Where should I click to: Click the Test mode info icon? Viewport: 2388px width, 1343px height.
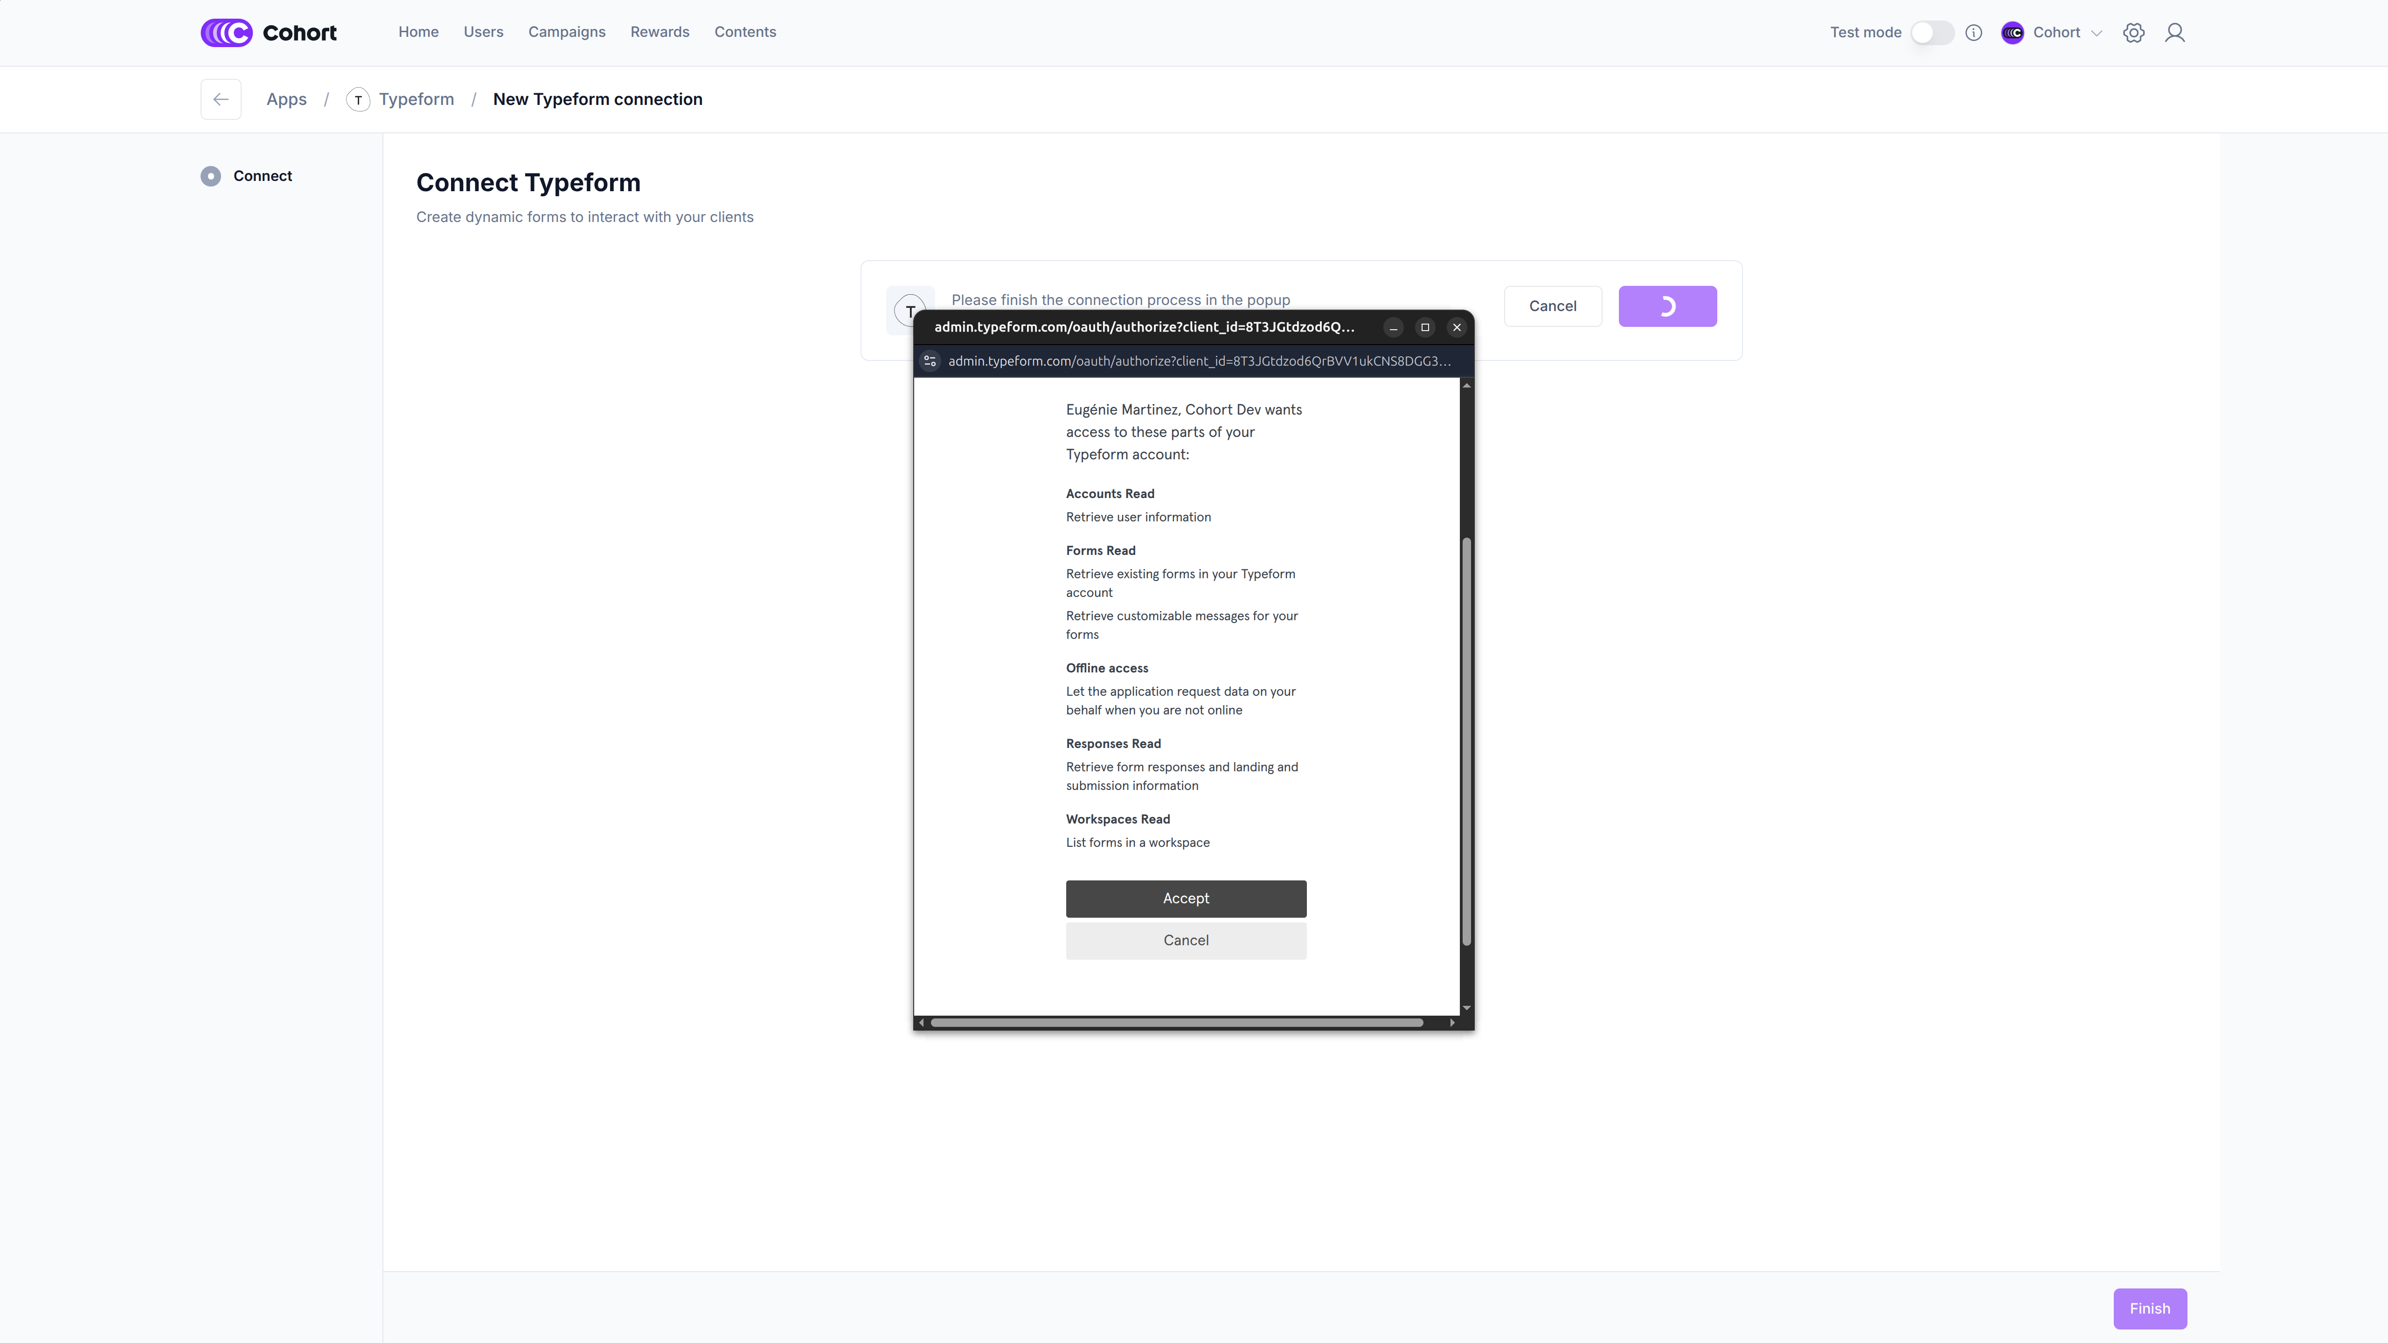pos(1974,33)
